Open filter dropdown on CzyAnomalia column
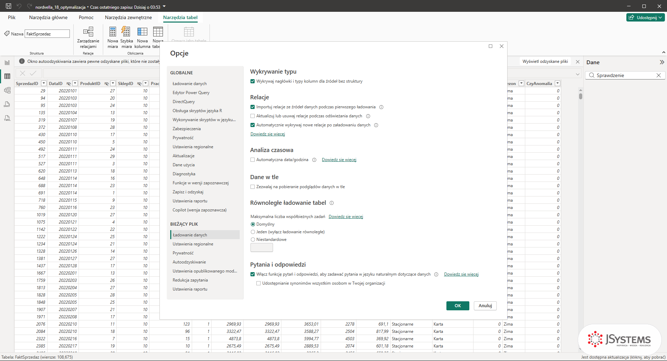The image size is (667, 361). [x=558, y=84]
